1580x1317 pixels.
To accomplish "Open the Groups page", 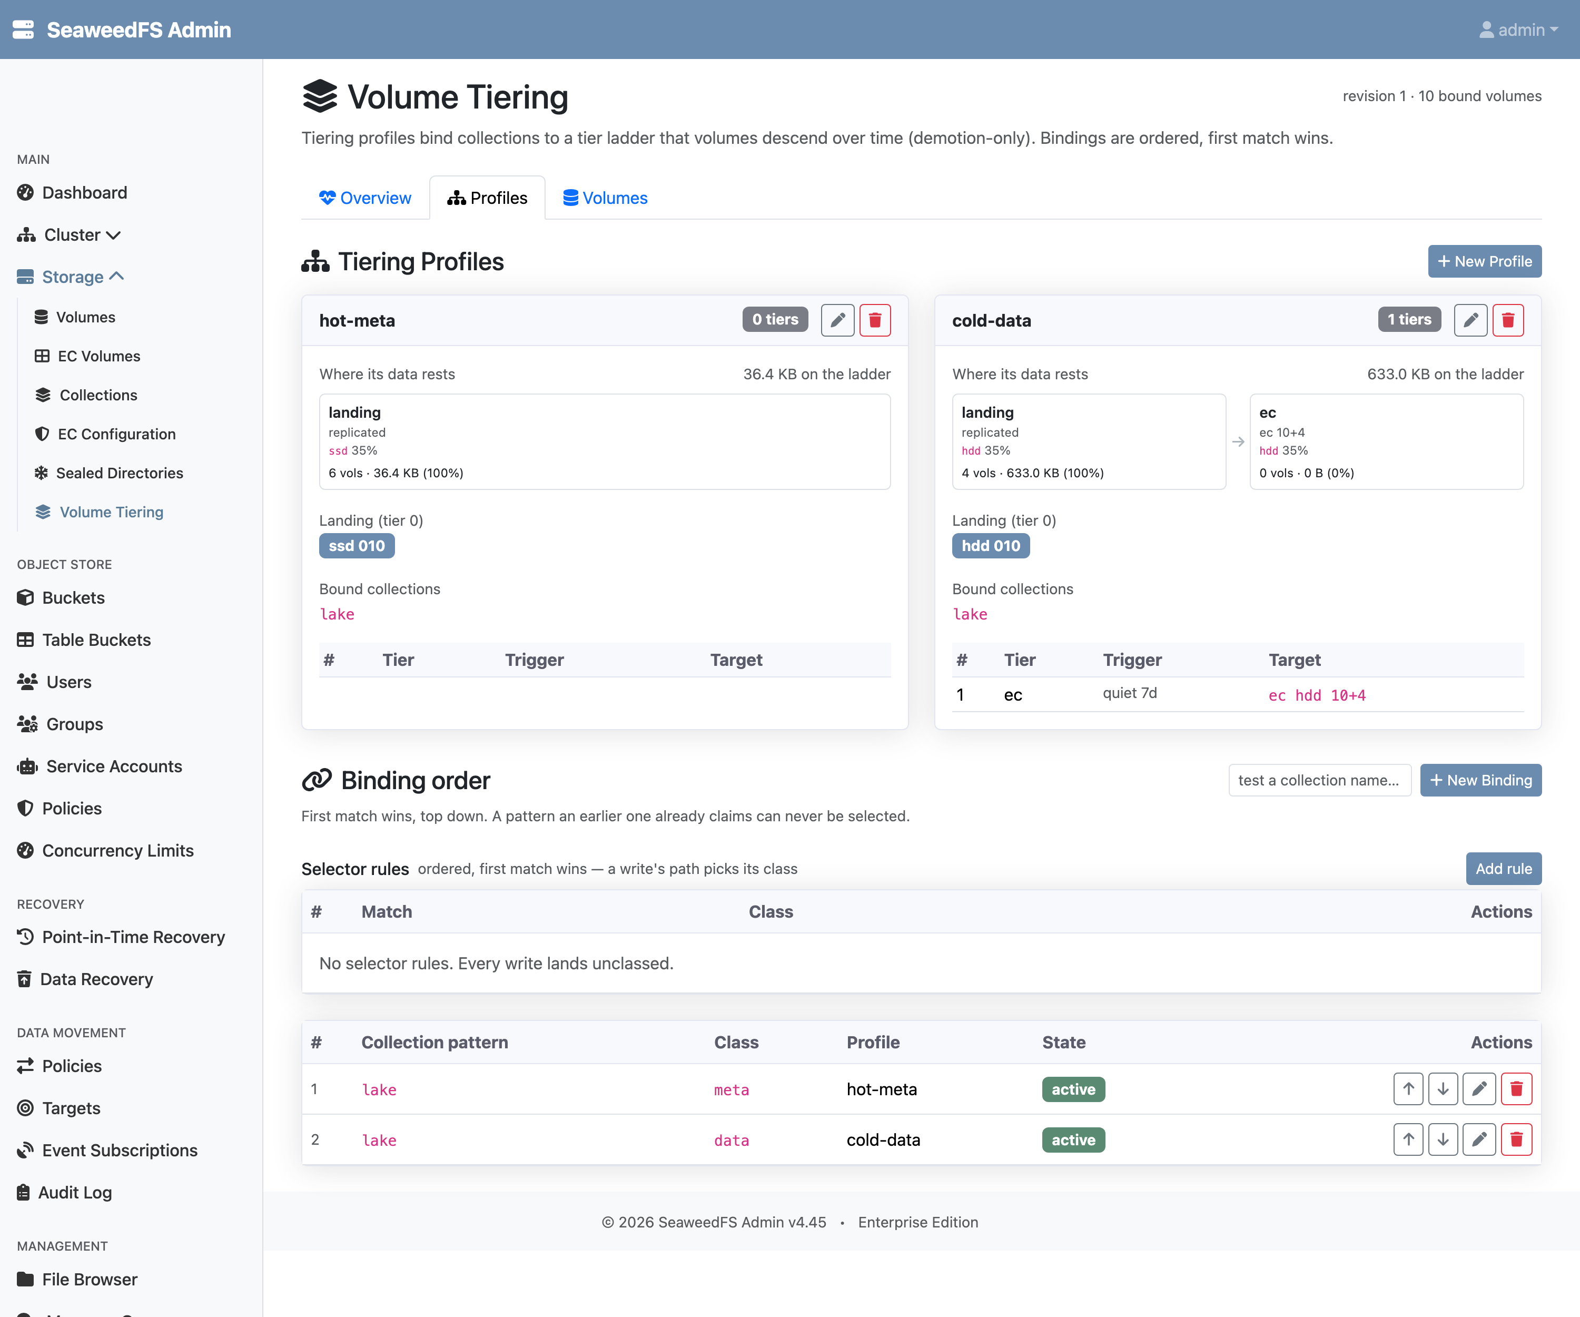I will tap(60, 724).
